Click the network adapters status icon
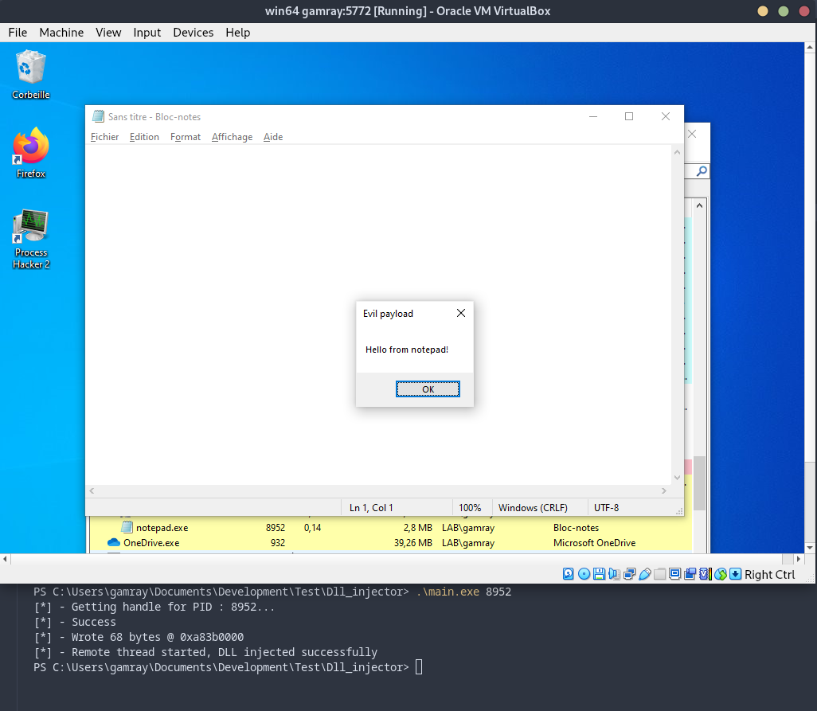The width and height of the screenshot is (817, 711). tap(629, 574)
